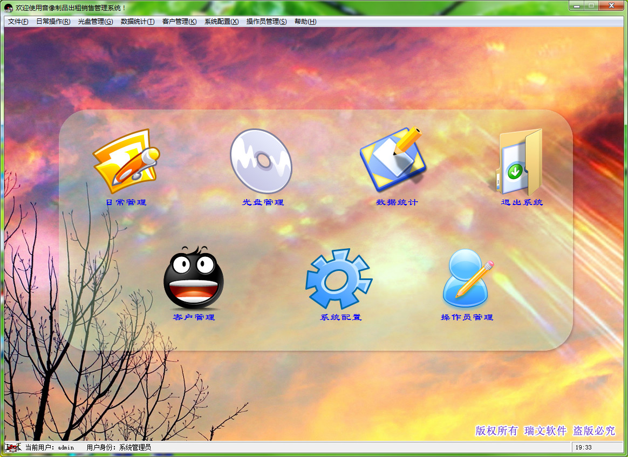This screenshot has width=628, height=457.
Task: Open the 帮助(H) help menu
Action: click(305, 22)
